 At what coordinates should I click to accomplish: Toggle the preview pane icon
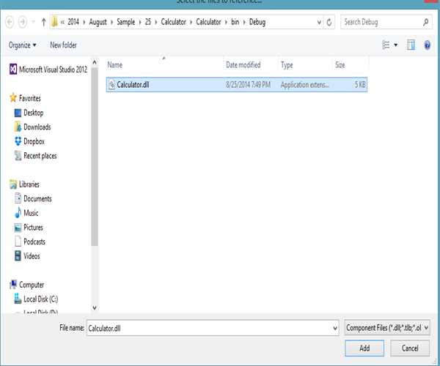tap(411, 45)
